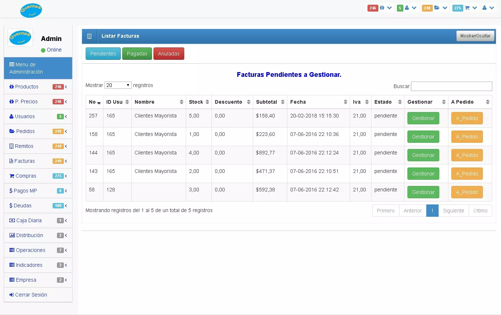Open dropdown chevron next to folder icon
501x315 pixels.
[x=445, y=8]
